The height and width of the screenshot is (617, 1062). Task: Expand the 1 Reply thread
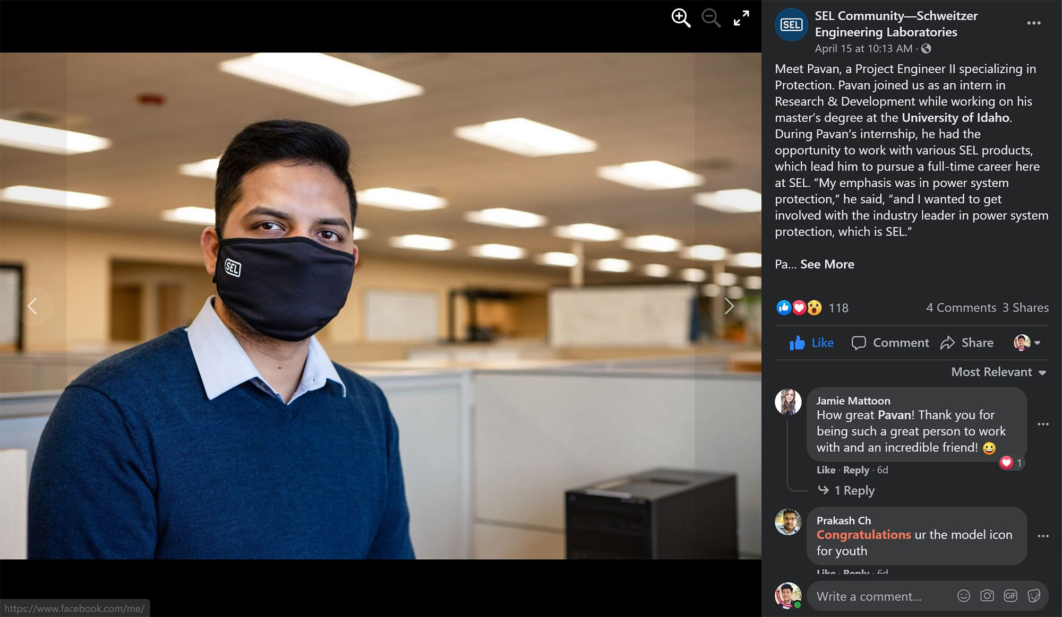pyautogui.click(x=846, y=490)
